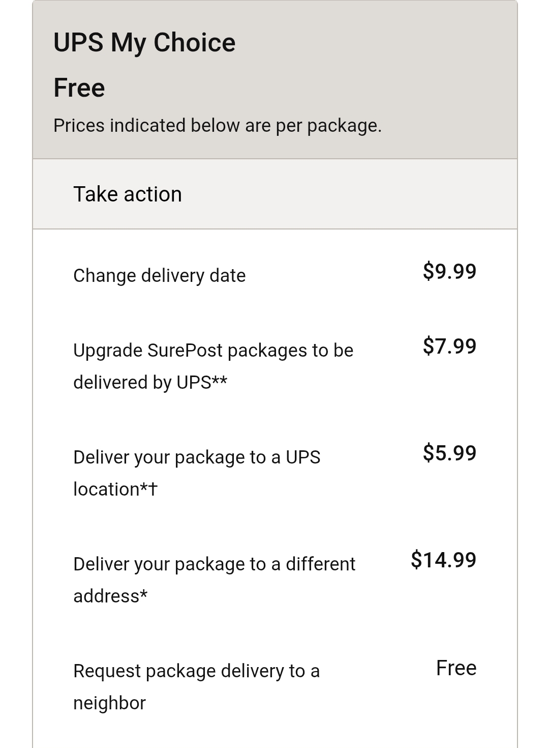
Task: Click the $9.99 price
Action: click(449, 271)
